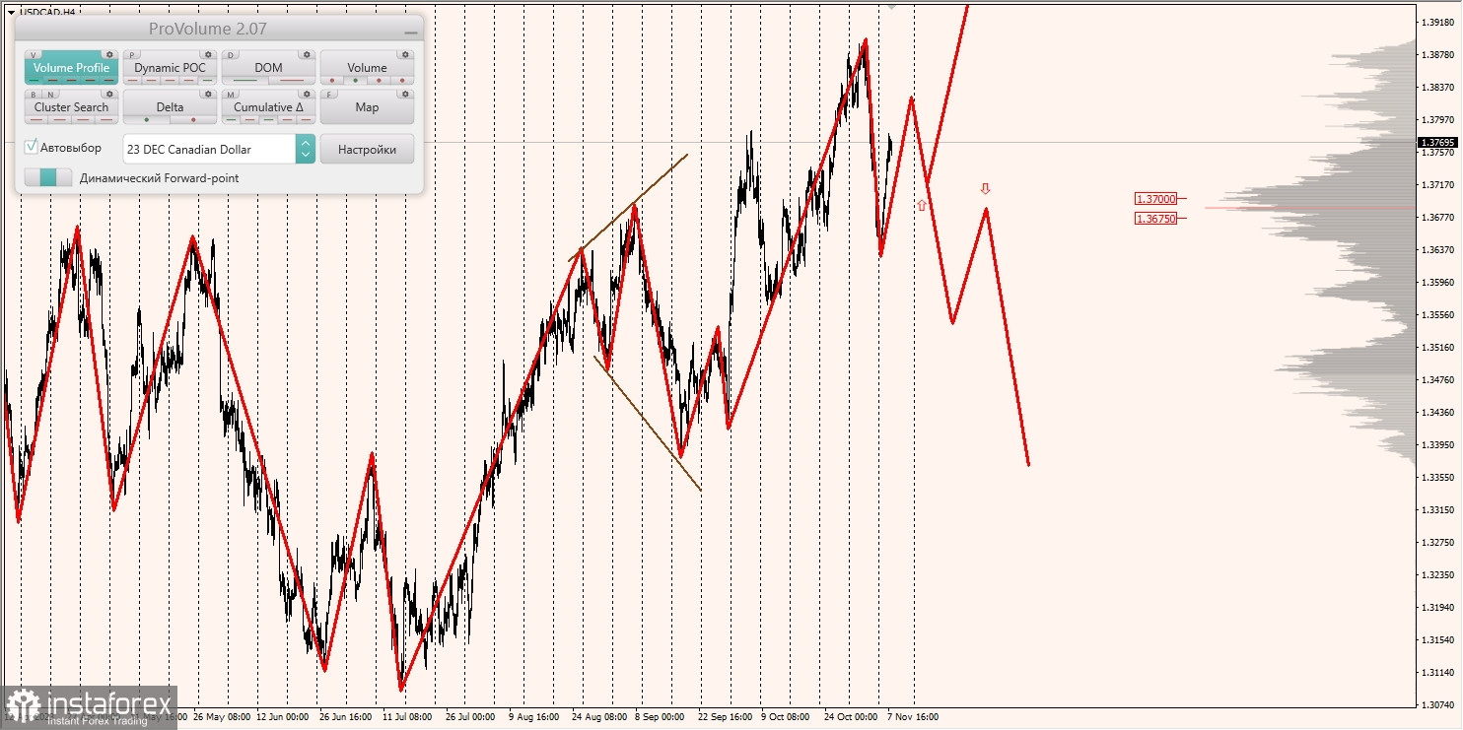The width and height of the screenshot is (1463, 730).
Task: Click the Автовыбор label text
Action: pos(71,148)
